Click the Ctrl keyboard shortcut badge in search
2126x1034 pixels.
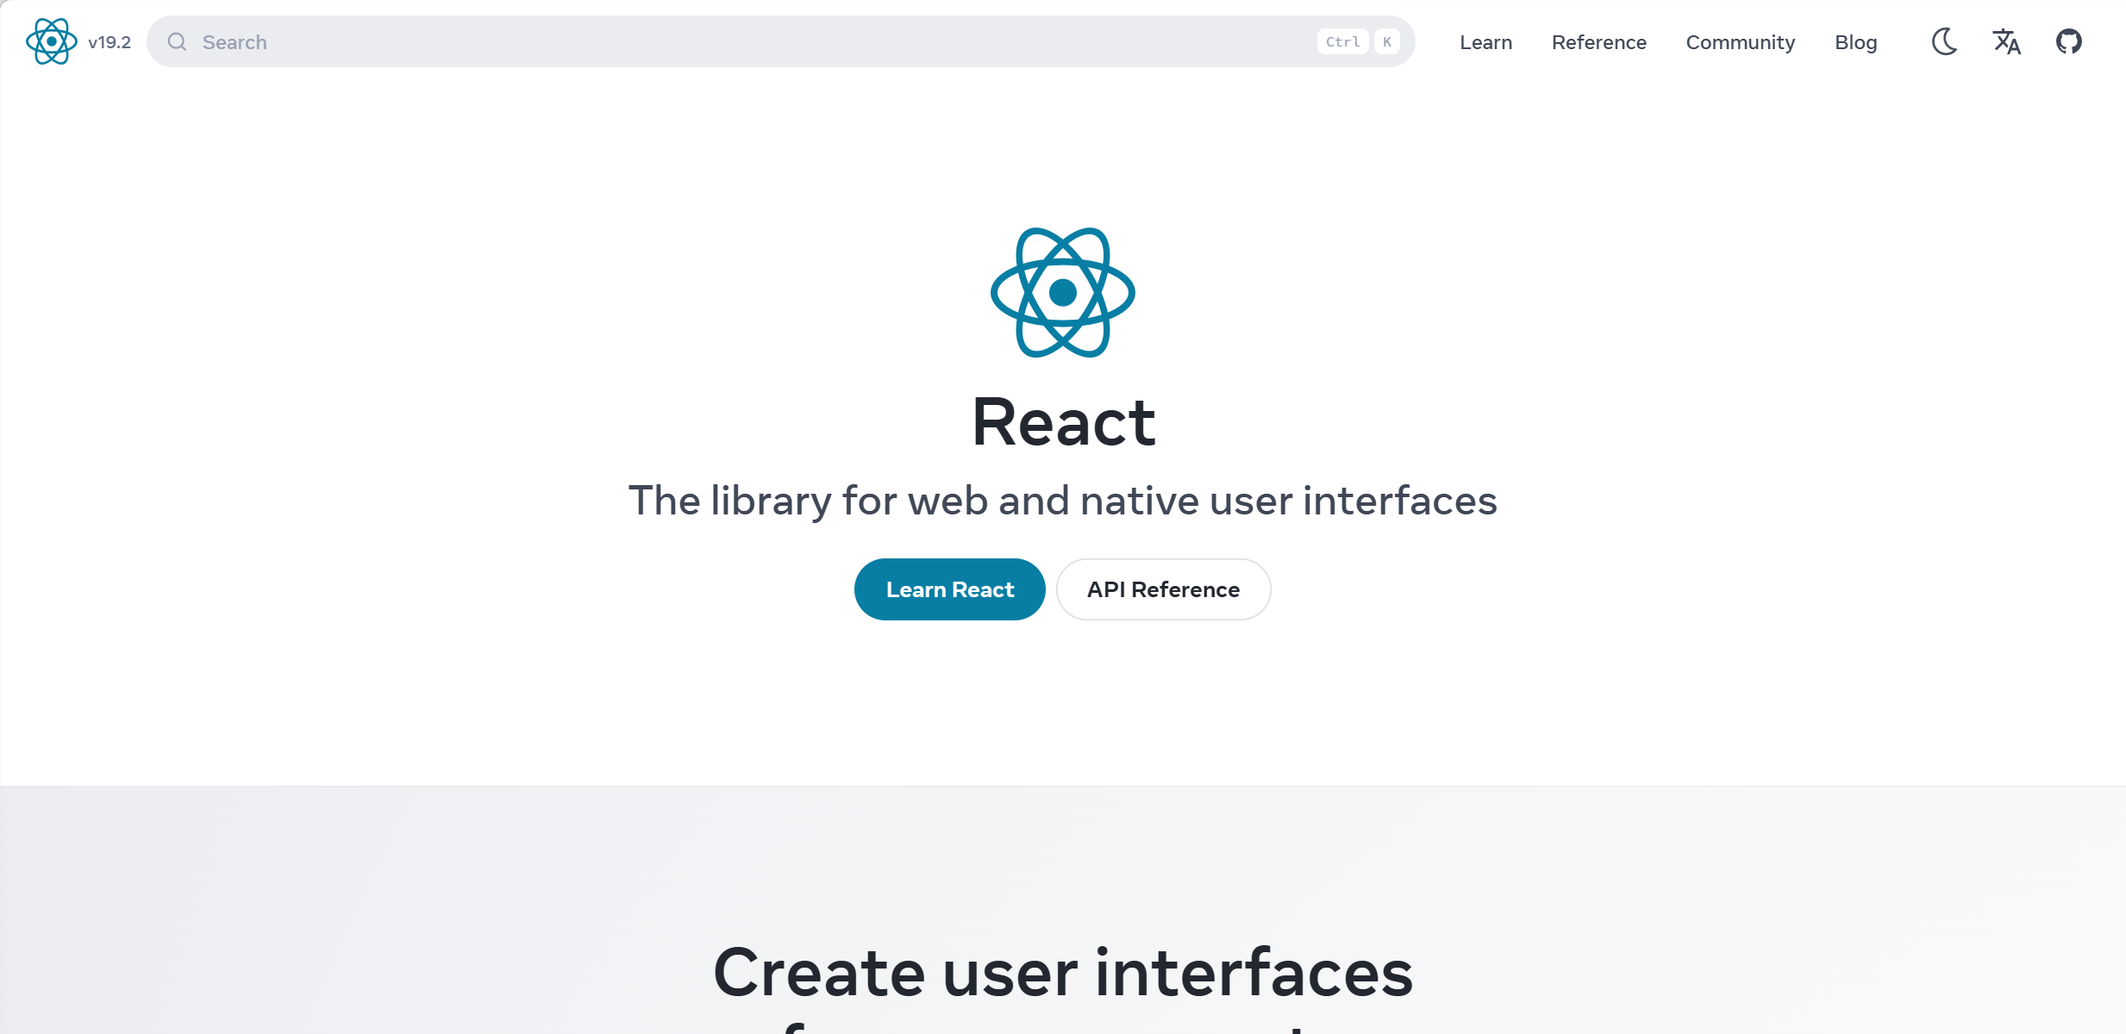point(1342,40)
